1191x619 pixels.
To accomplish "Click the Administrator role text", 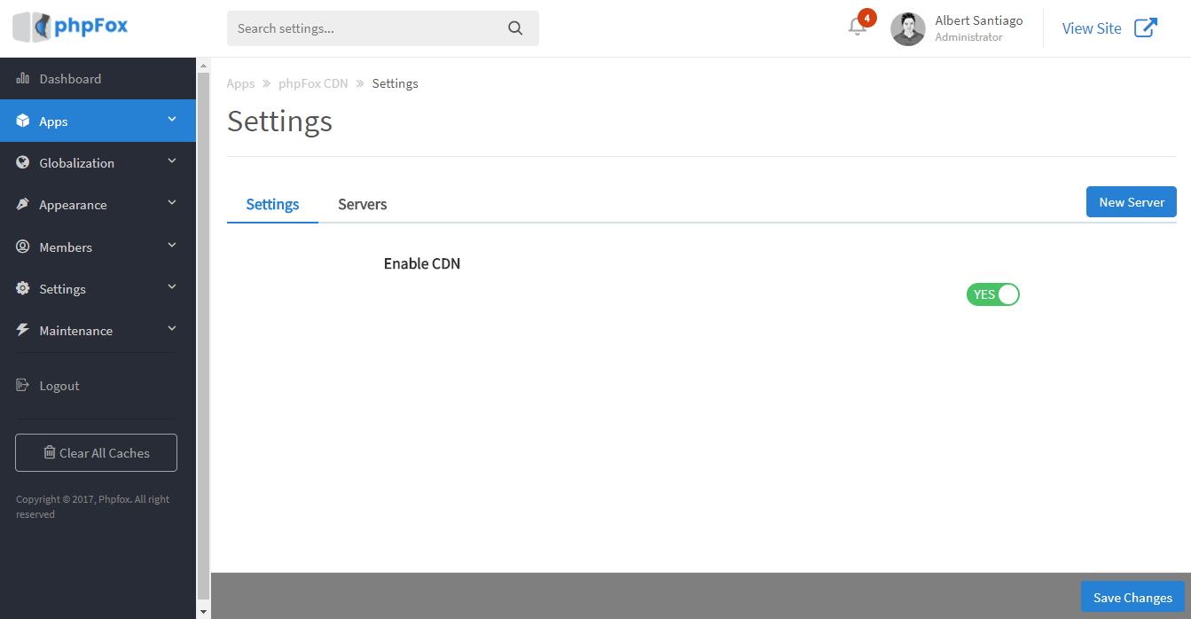I will point(969,37).
